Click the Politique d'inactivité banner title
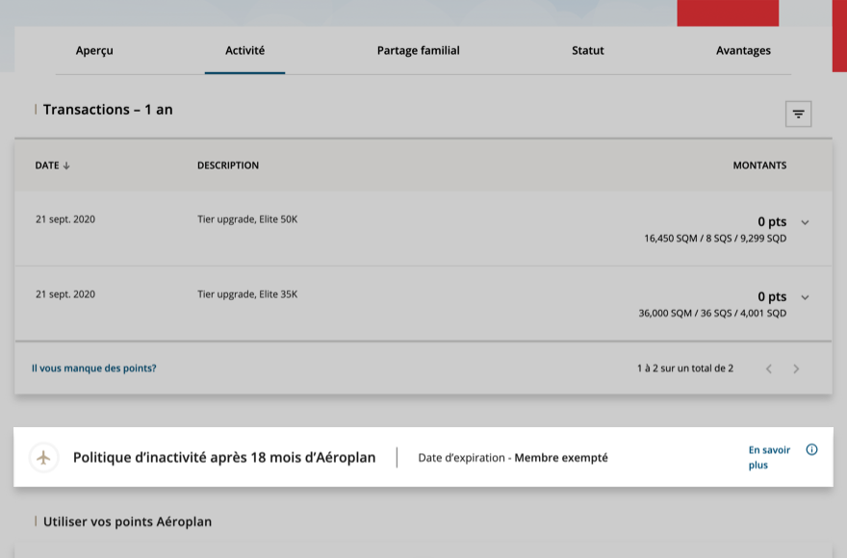Viewport: 847px width, 558px height. click(224, 458)
